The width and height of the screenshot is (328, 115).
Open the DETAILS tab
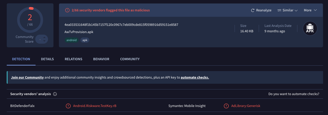point(47,59)
